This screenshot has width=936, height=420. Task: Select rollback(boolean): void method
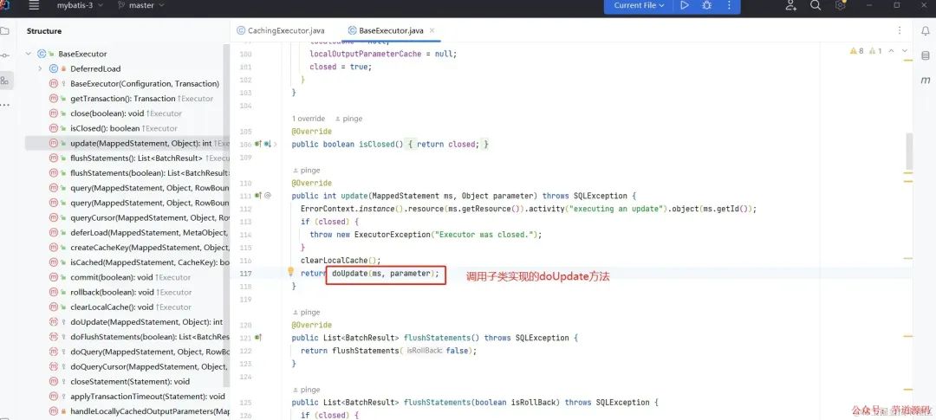click(131, 293)
